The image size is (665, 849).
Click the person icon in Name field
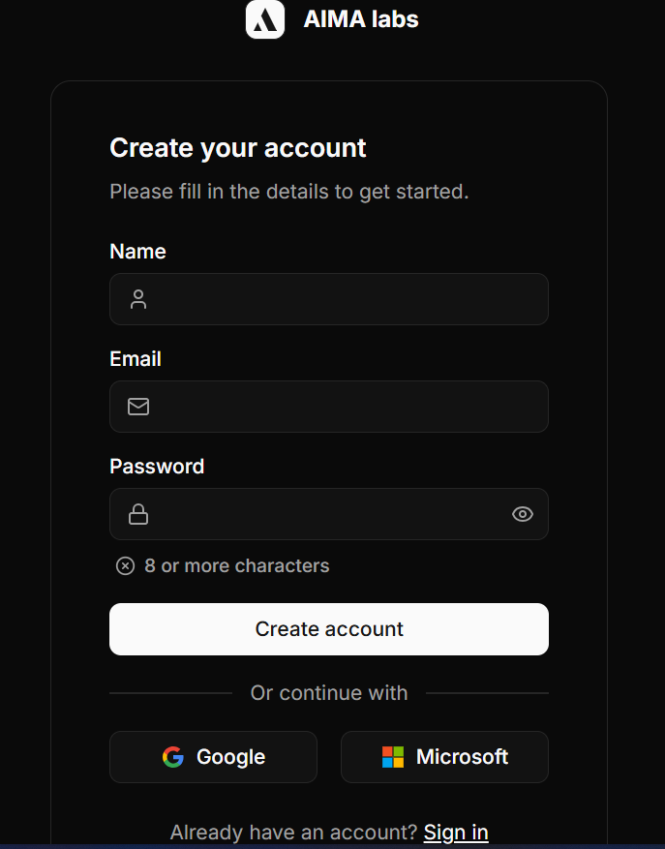[x=137, y=299]
